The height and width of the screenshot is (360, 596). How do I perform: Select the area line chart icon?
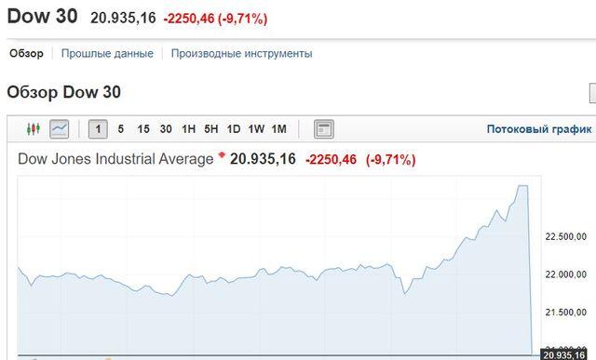(60, 129)
